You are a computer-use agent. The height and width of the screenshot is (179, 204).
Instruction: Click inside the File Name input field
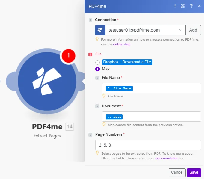151,88
